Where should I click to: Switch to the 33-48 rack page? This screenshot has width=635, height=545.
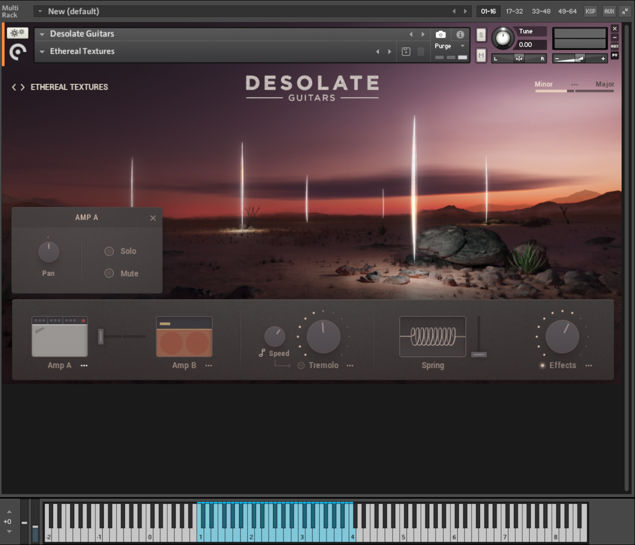point(541,11)
